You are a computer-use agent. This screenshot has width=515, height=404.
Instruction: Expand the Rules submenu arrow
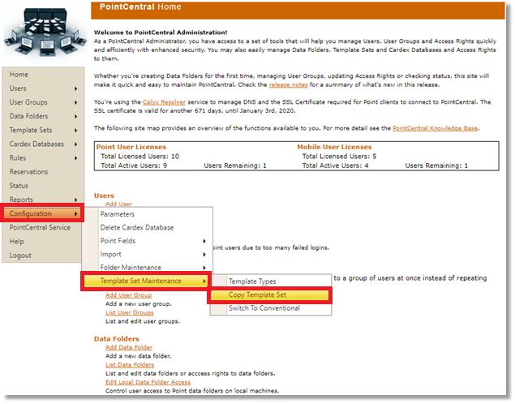[76, 158]
